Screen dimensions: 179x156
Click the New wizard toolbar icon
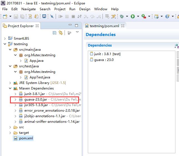point(5,16)
